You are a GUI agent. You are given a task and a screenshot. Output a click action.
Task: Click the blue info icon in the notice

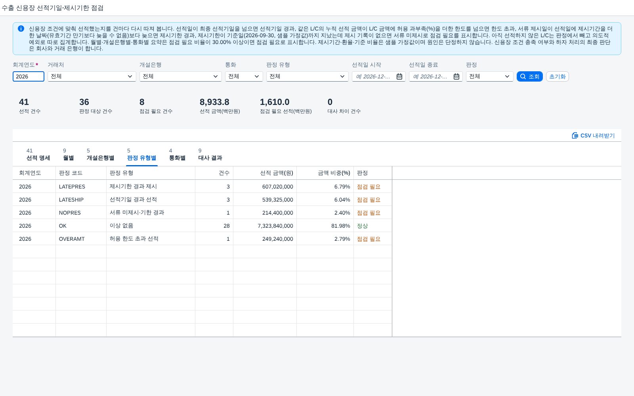pyautogui.click(x=21, y=29)
